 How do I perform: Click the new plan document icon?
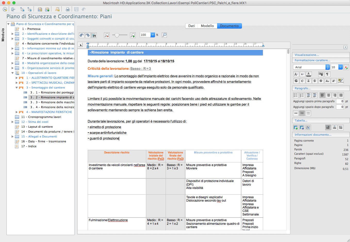pos(40,9)
